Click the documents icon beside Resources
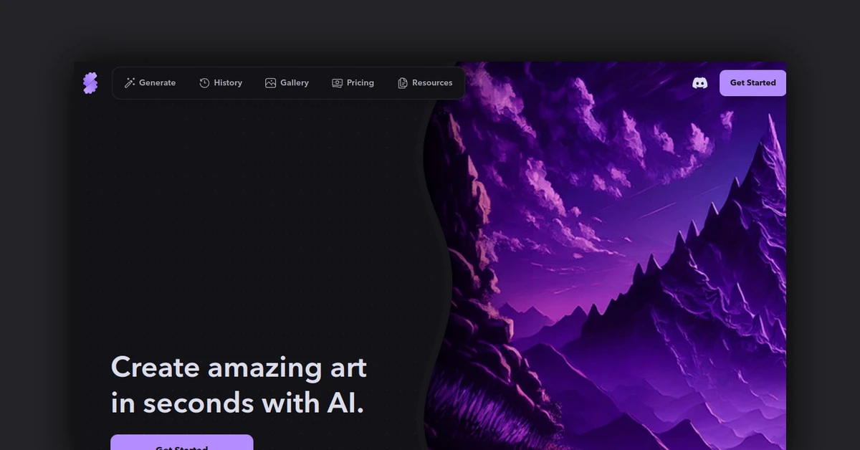The image size is (860, 450). point(403,83)
